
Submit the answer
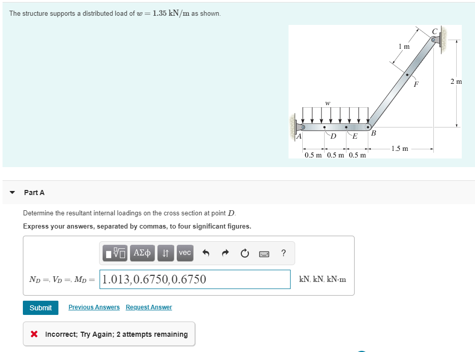coord(40,308)
